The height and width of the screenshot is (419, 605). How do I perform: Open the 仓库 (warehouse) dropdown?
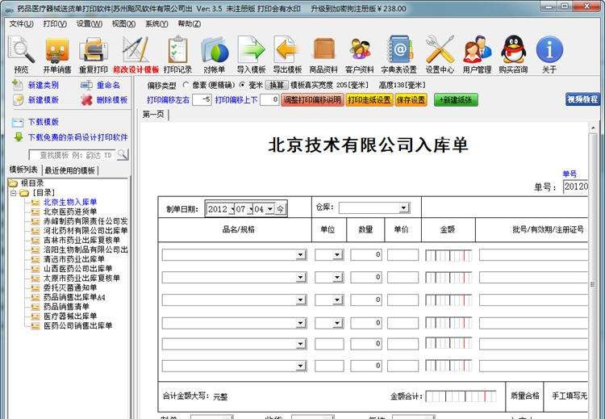374,207
